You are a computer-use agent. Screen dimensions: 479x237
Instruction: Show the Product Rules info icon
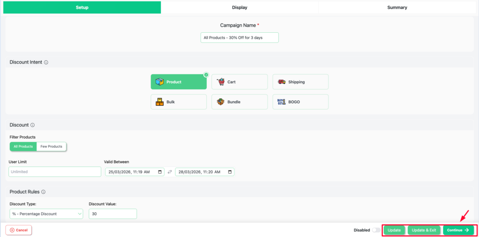(44, 192)
